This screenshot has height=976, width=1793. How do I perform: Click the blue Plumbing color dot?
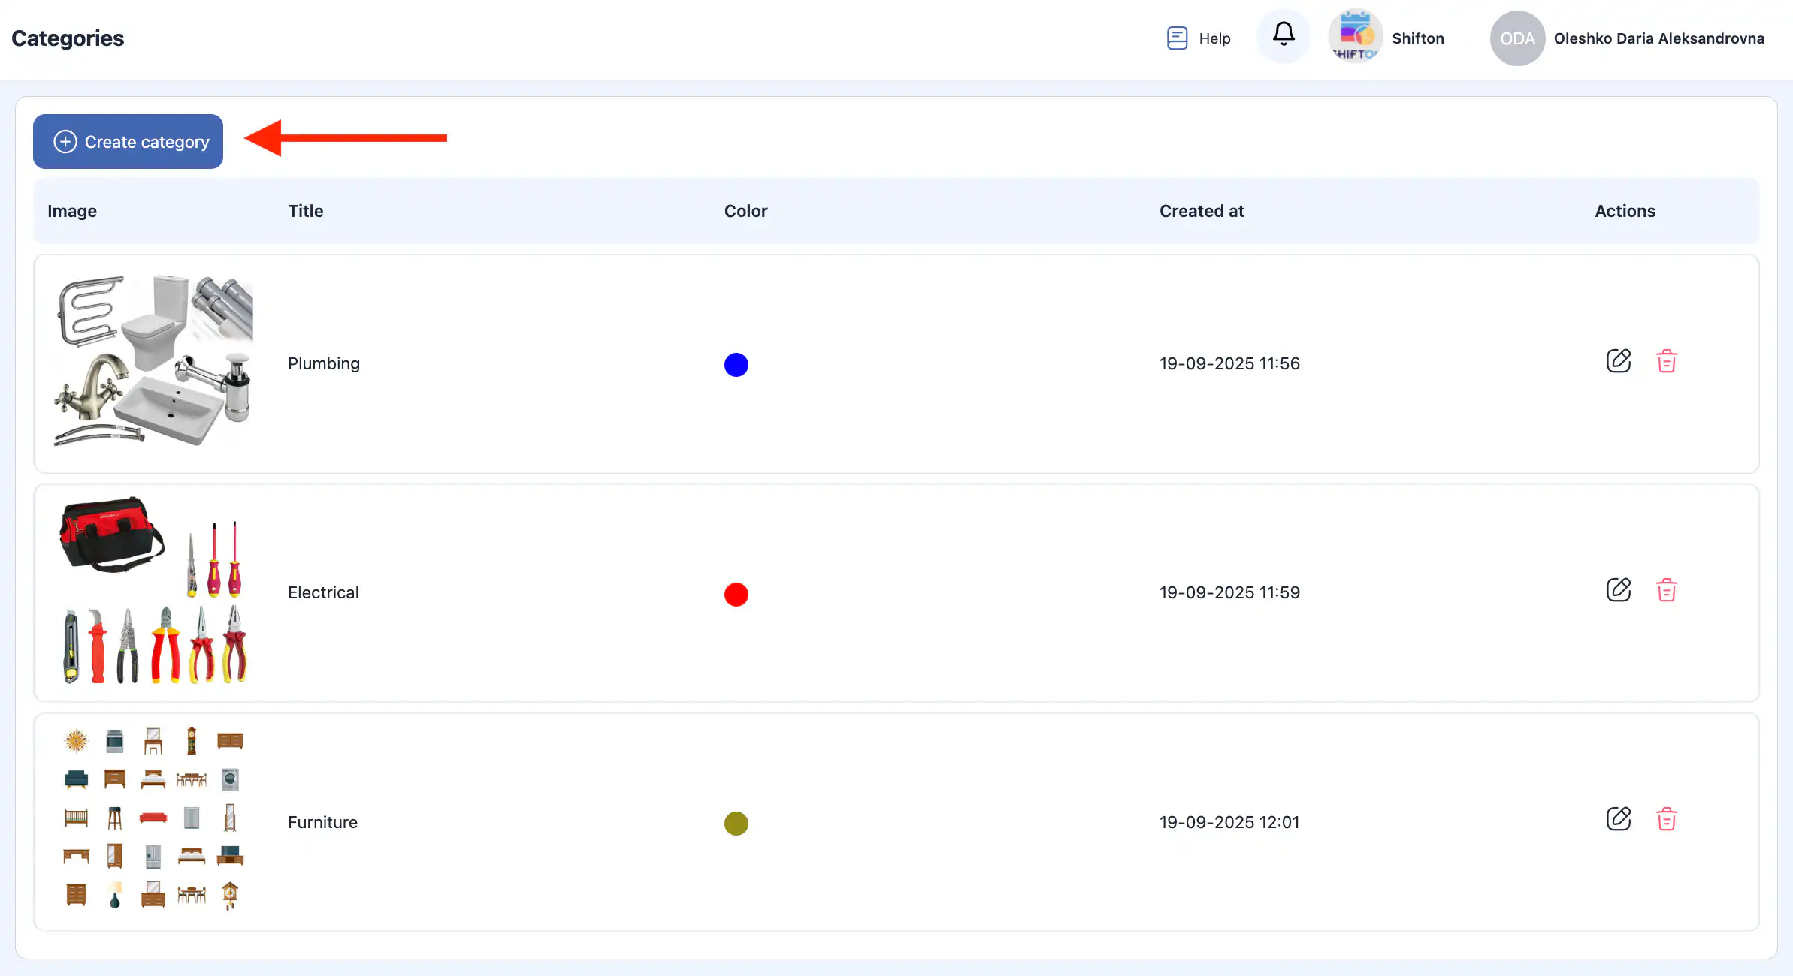tap(736, 365)
